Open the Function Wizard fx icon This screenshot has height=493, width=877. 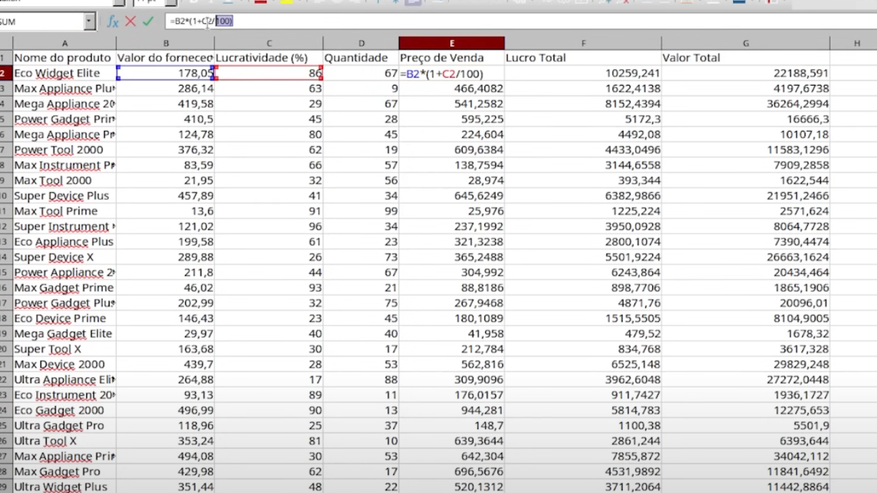(112, 22)
